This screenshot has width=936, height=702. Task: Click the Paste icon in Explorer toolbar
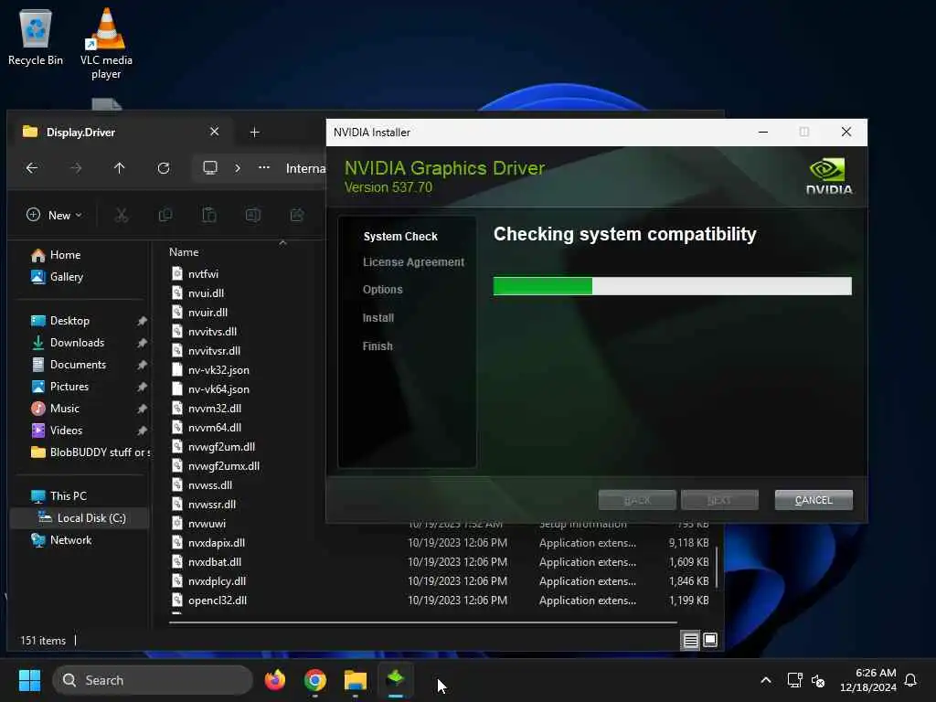point(209,215)
